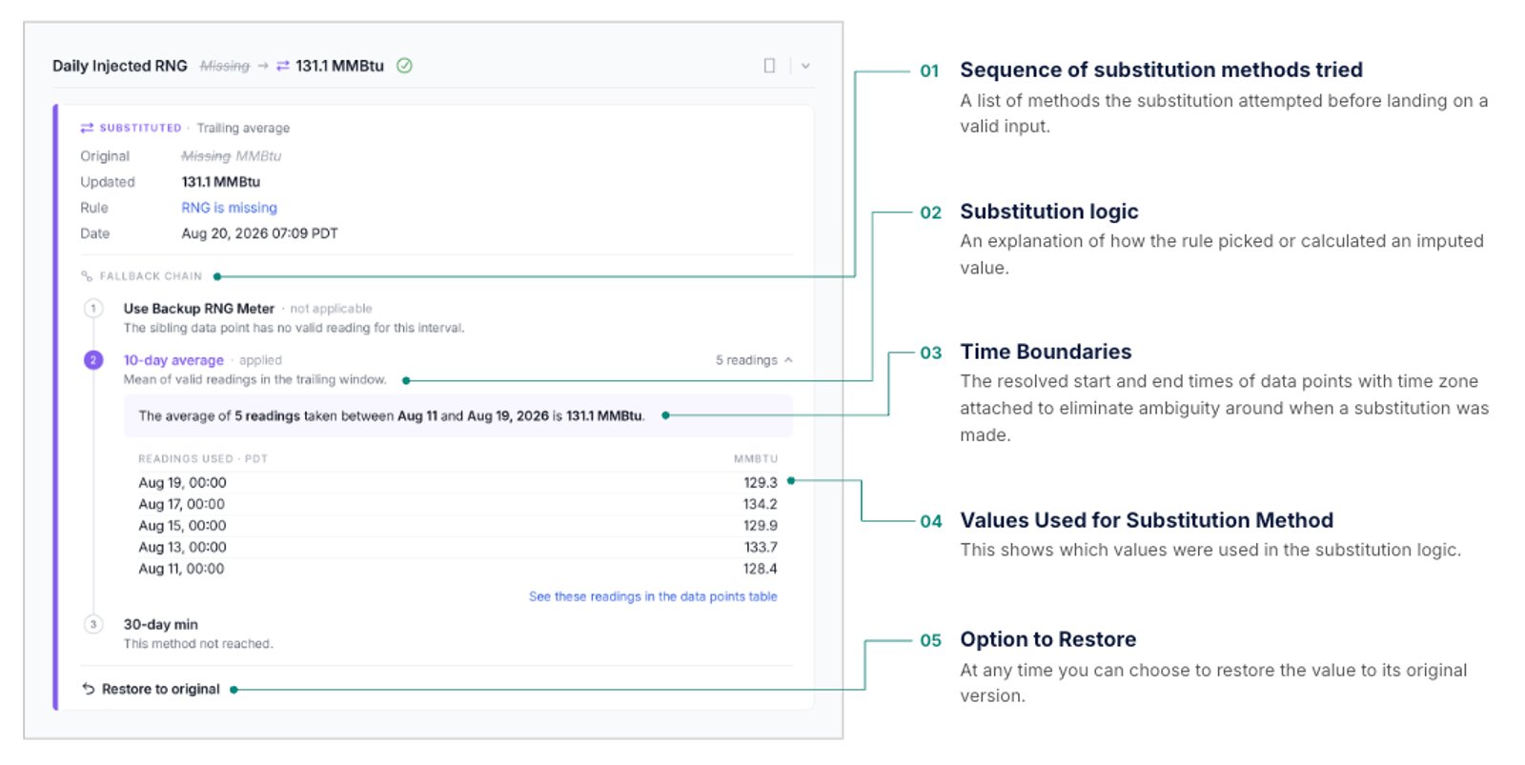The height and width of the screenshot is (765, 1525).
Task: Click the bookmark icon in card header
Action: coord(769,66)
